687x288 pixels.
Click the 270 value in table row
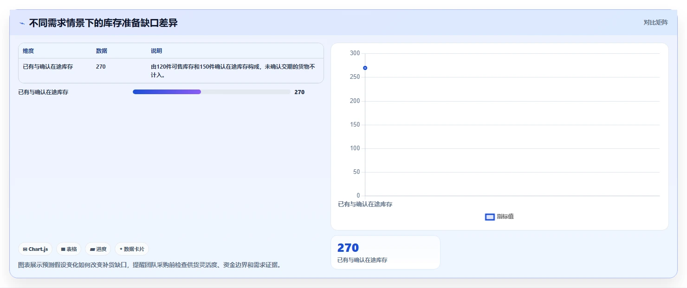pyautogui.click(x=101, y=67)
